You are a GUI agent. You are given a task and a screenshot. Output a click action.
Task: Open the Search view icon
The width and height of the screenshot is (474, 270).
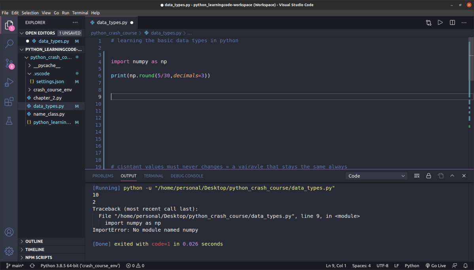click(9, 44)
